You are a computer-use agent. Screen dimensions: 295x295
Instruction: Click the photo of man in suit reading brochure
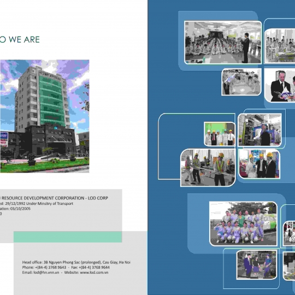(x=280, y=85)
